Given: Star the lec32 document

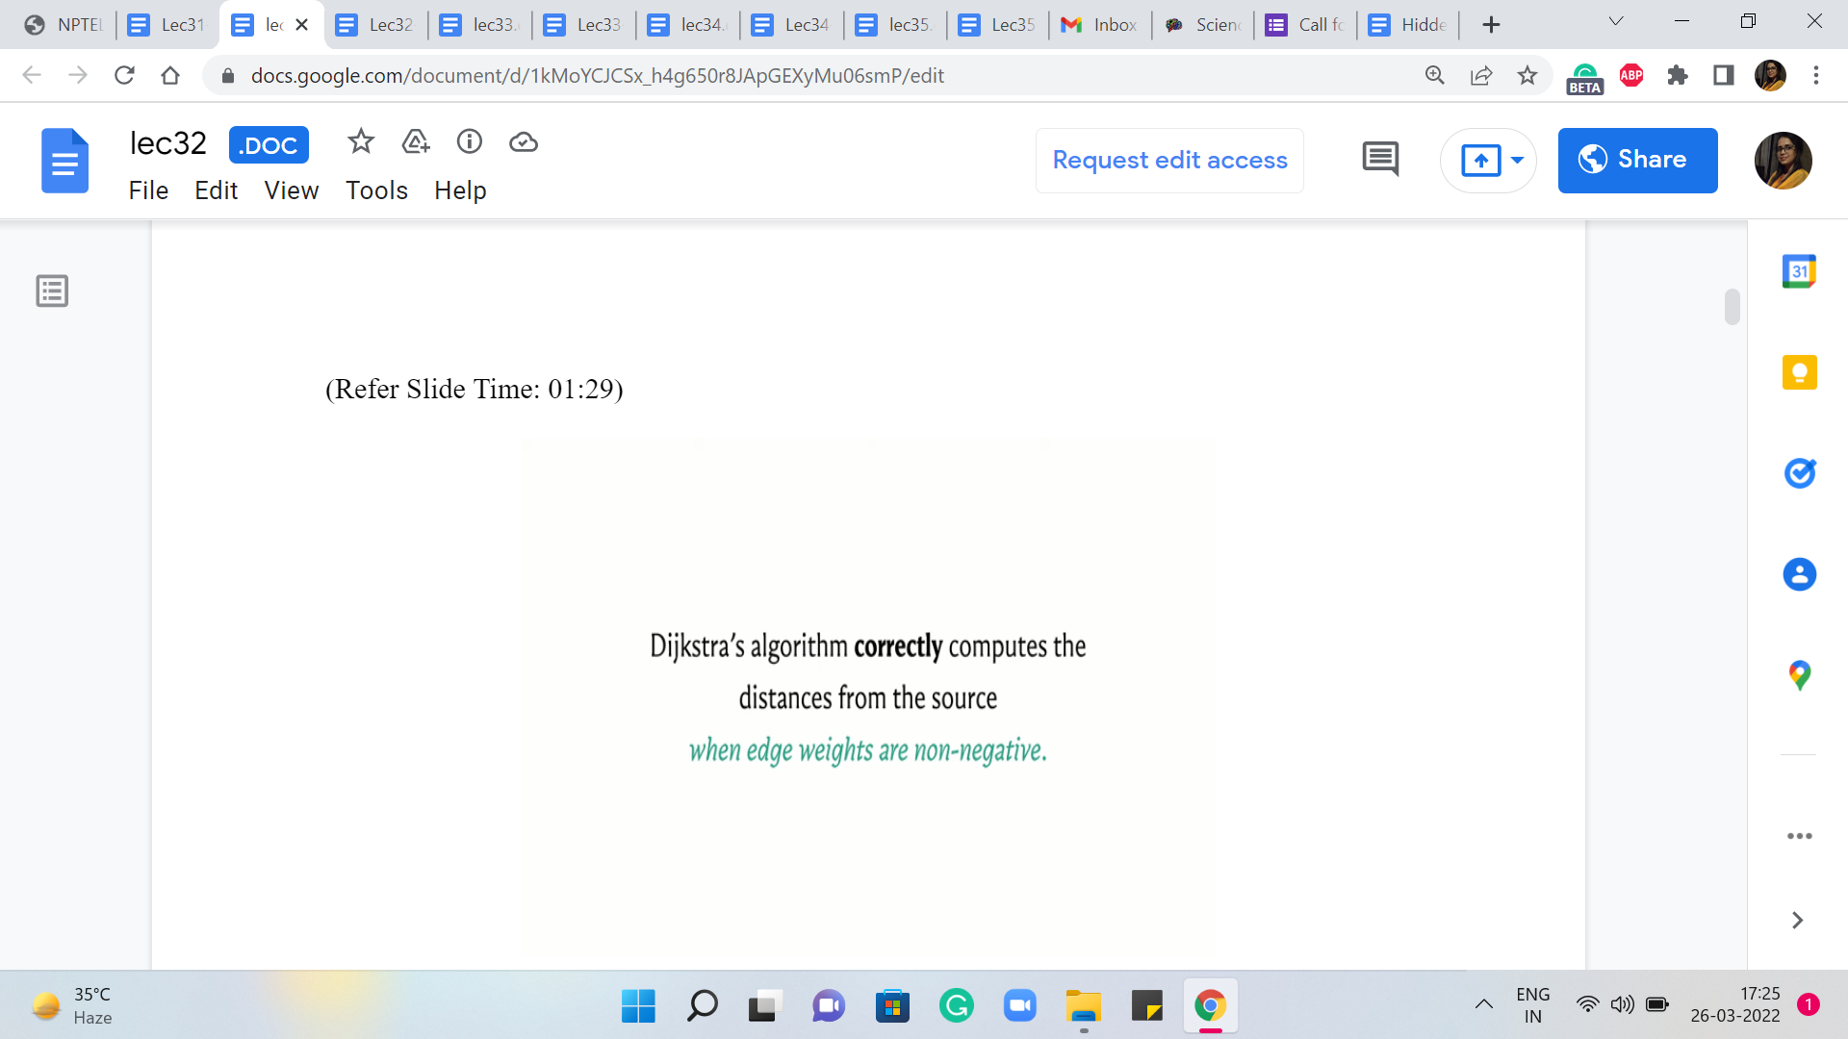Looking at the screenshot, I should click(361, 142).
